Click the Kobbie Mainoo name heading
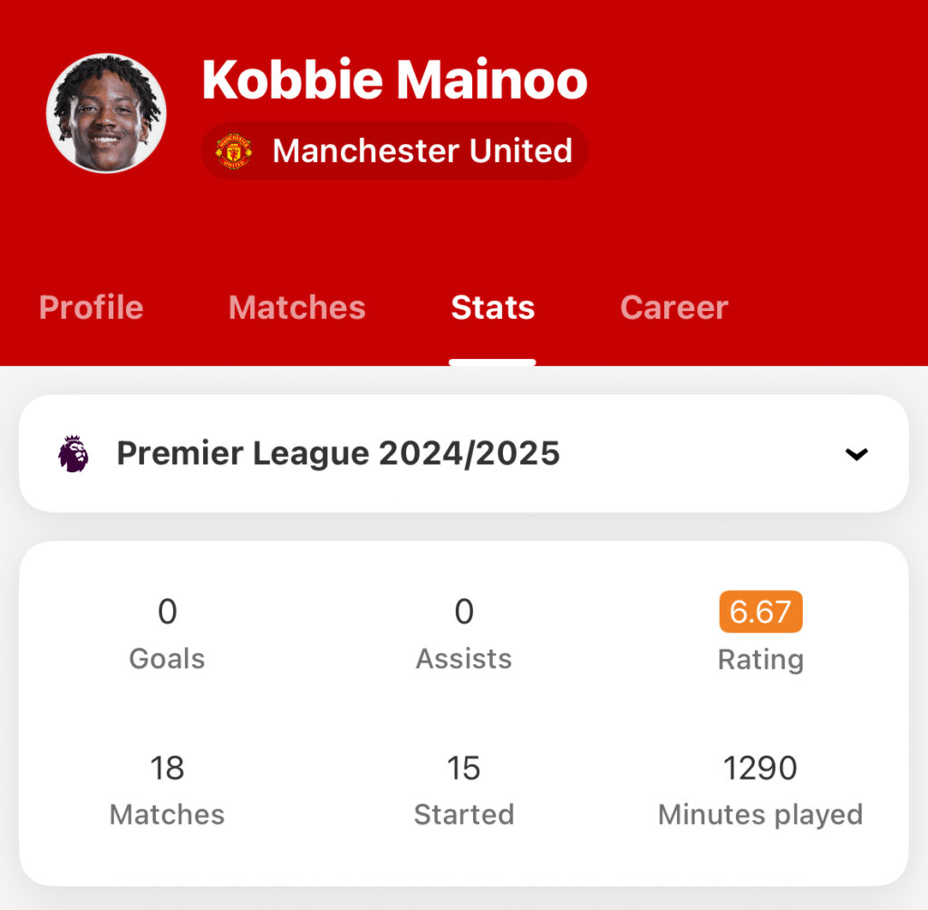The width and height of the screenshot is (928, 910). pyautogui.click(x=395, y=80)
